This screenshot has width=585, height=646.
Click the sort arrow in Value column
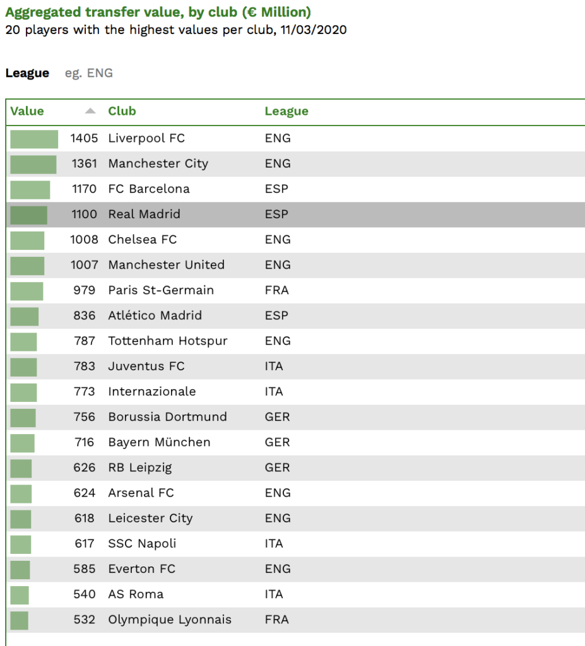90,111
